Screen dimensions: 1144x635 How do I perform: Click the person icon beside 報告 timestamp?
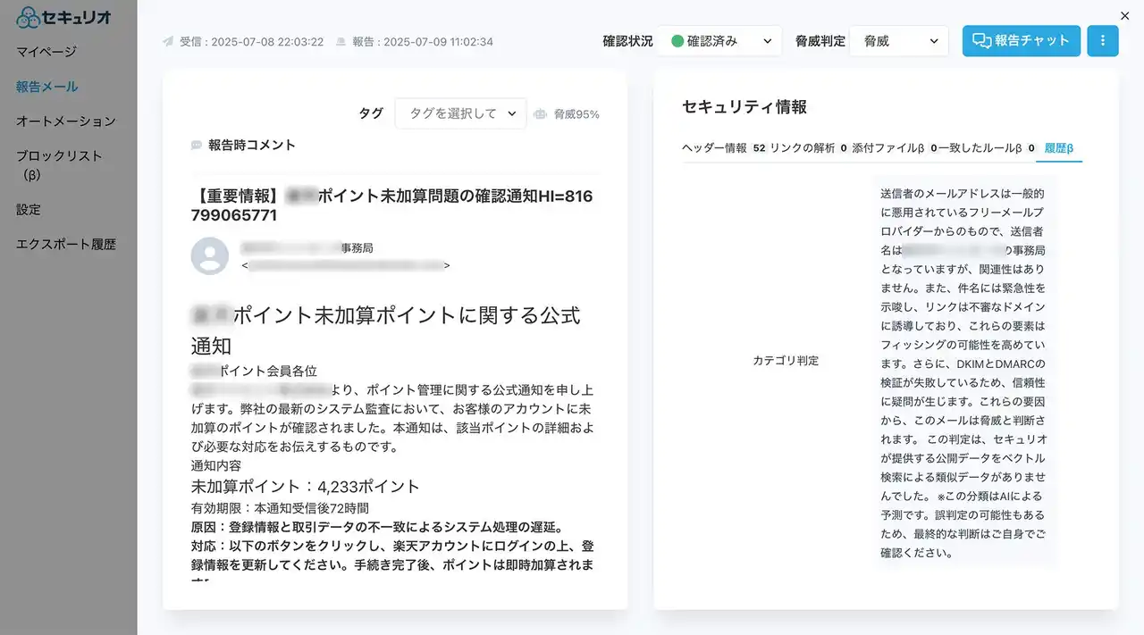[341, 42]
